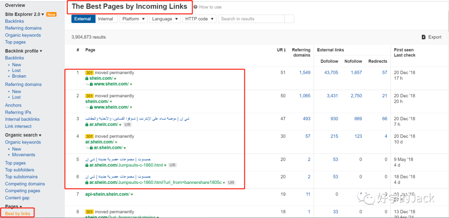
Task: Click the Dofollow column header
Action: coord(329,61)
